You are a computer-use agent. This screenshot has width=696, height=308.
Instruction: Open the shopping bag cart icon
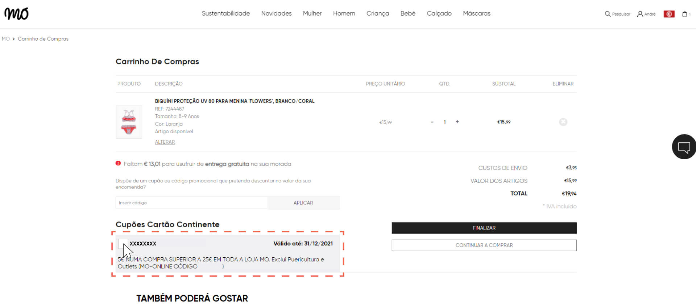coord(685,14)
